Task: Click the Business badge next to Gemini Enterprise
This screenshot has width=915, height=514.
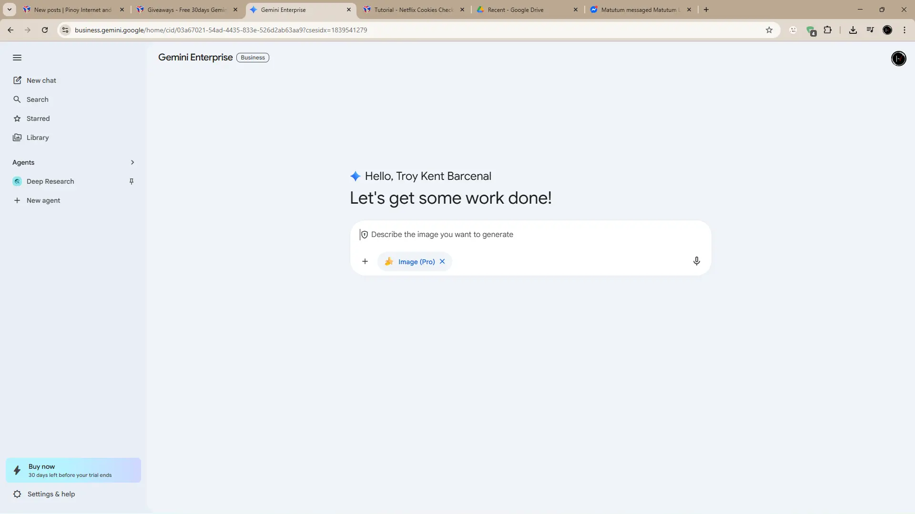Action: coord(253,58)
